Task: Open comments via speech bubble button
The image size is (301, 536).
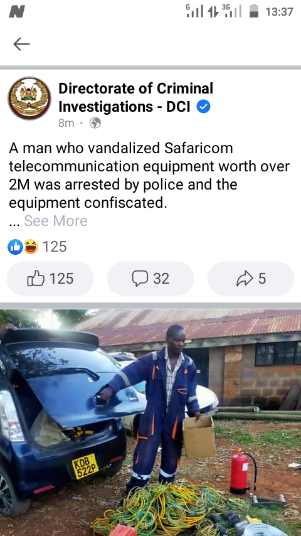Action: 150,279
